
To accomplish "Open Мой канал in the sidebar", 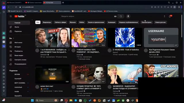I will [x=19, y=43].
